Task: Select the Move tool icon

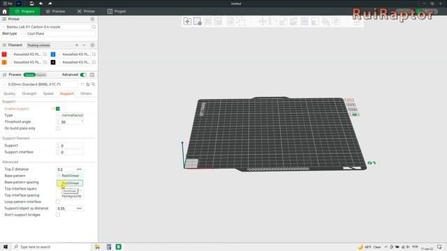Action: coord(263,22)
